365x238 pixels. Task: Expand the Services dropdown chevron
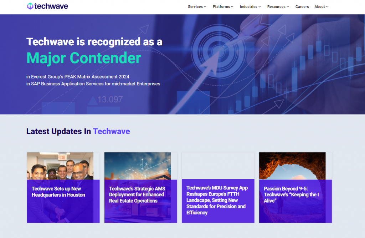(x=205, y=7)
